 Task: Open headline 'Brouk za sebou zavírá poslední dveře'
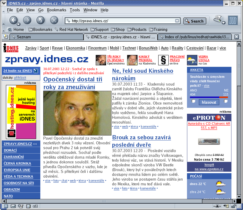coord(141,141)
